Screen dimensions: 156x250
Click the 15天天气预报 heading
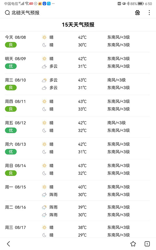78,25
